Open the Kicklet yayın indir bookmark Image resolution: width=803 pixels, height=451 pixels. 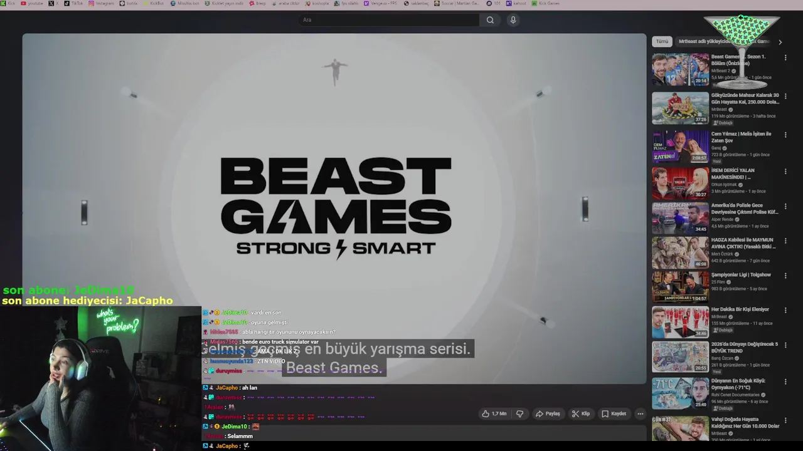coord(225,3)
